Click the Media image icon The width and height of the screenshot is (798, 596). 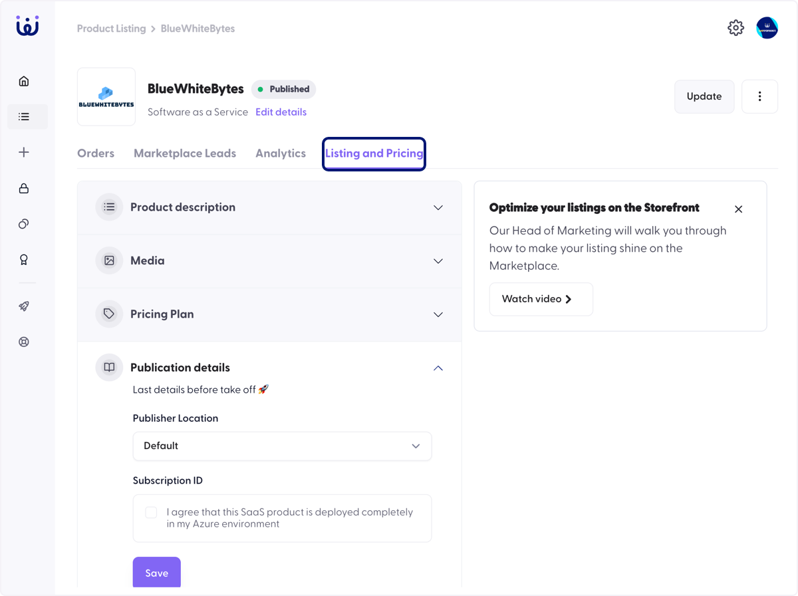(109, 261)
